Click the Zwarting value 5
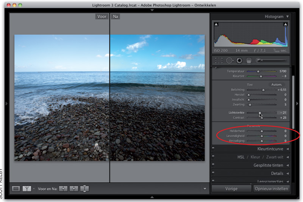Viewport: 303px width, 202px height. 286,105
